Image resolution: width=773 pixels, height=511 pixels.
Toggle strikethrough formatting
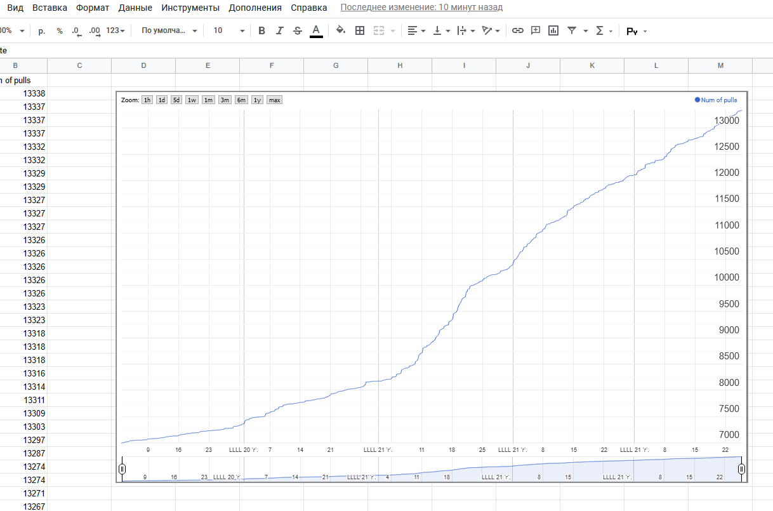coord(298,30)
